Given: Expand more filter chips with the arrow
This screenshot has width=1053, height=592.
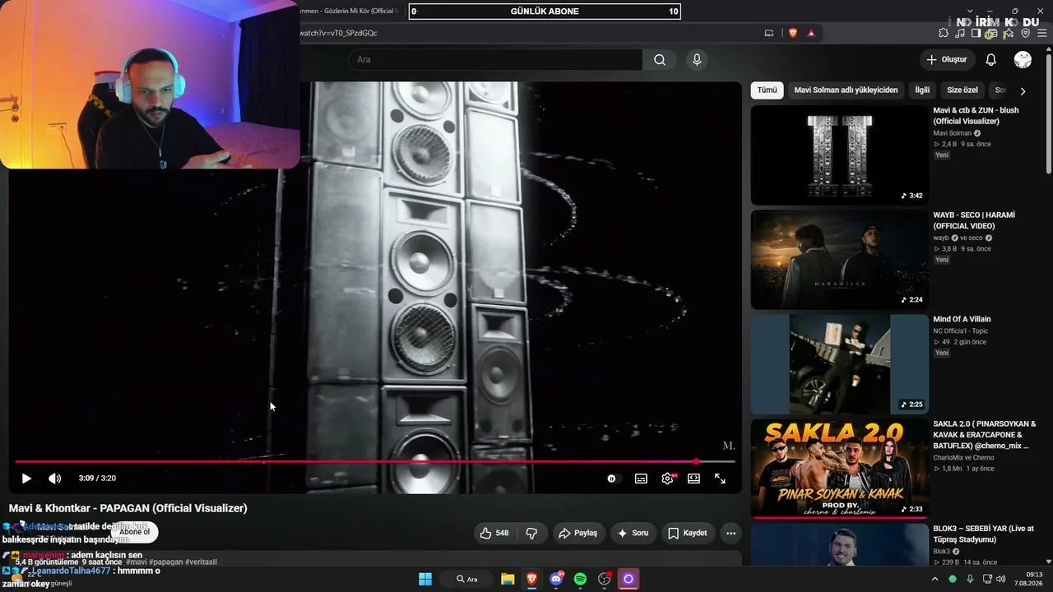Looking at the screenshot, I should (1023, 90).
